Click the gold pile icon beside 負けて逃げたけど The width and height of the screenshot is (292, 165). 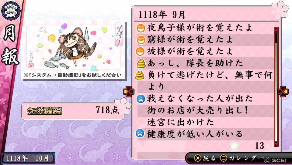[140, 75]
